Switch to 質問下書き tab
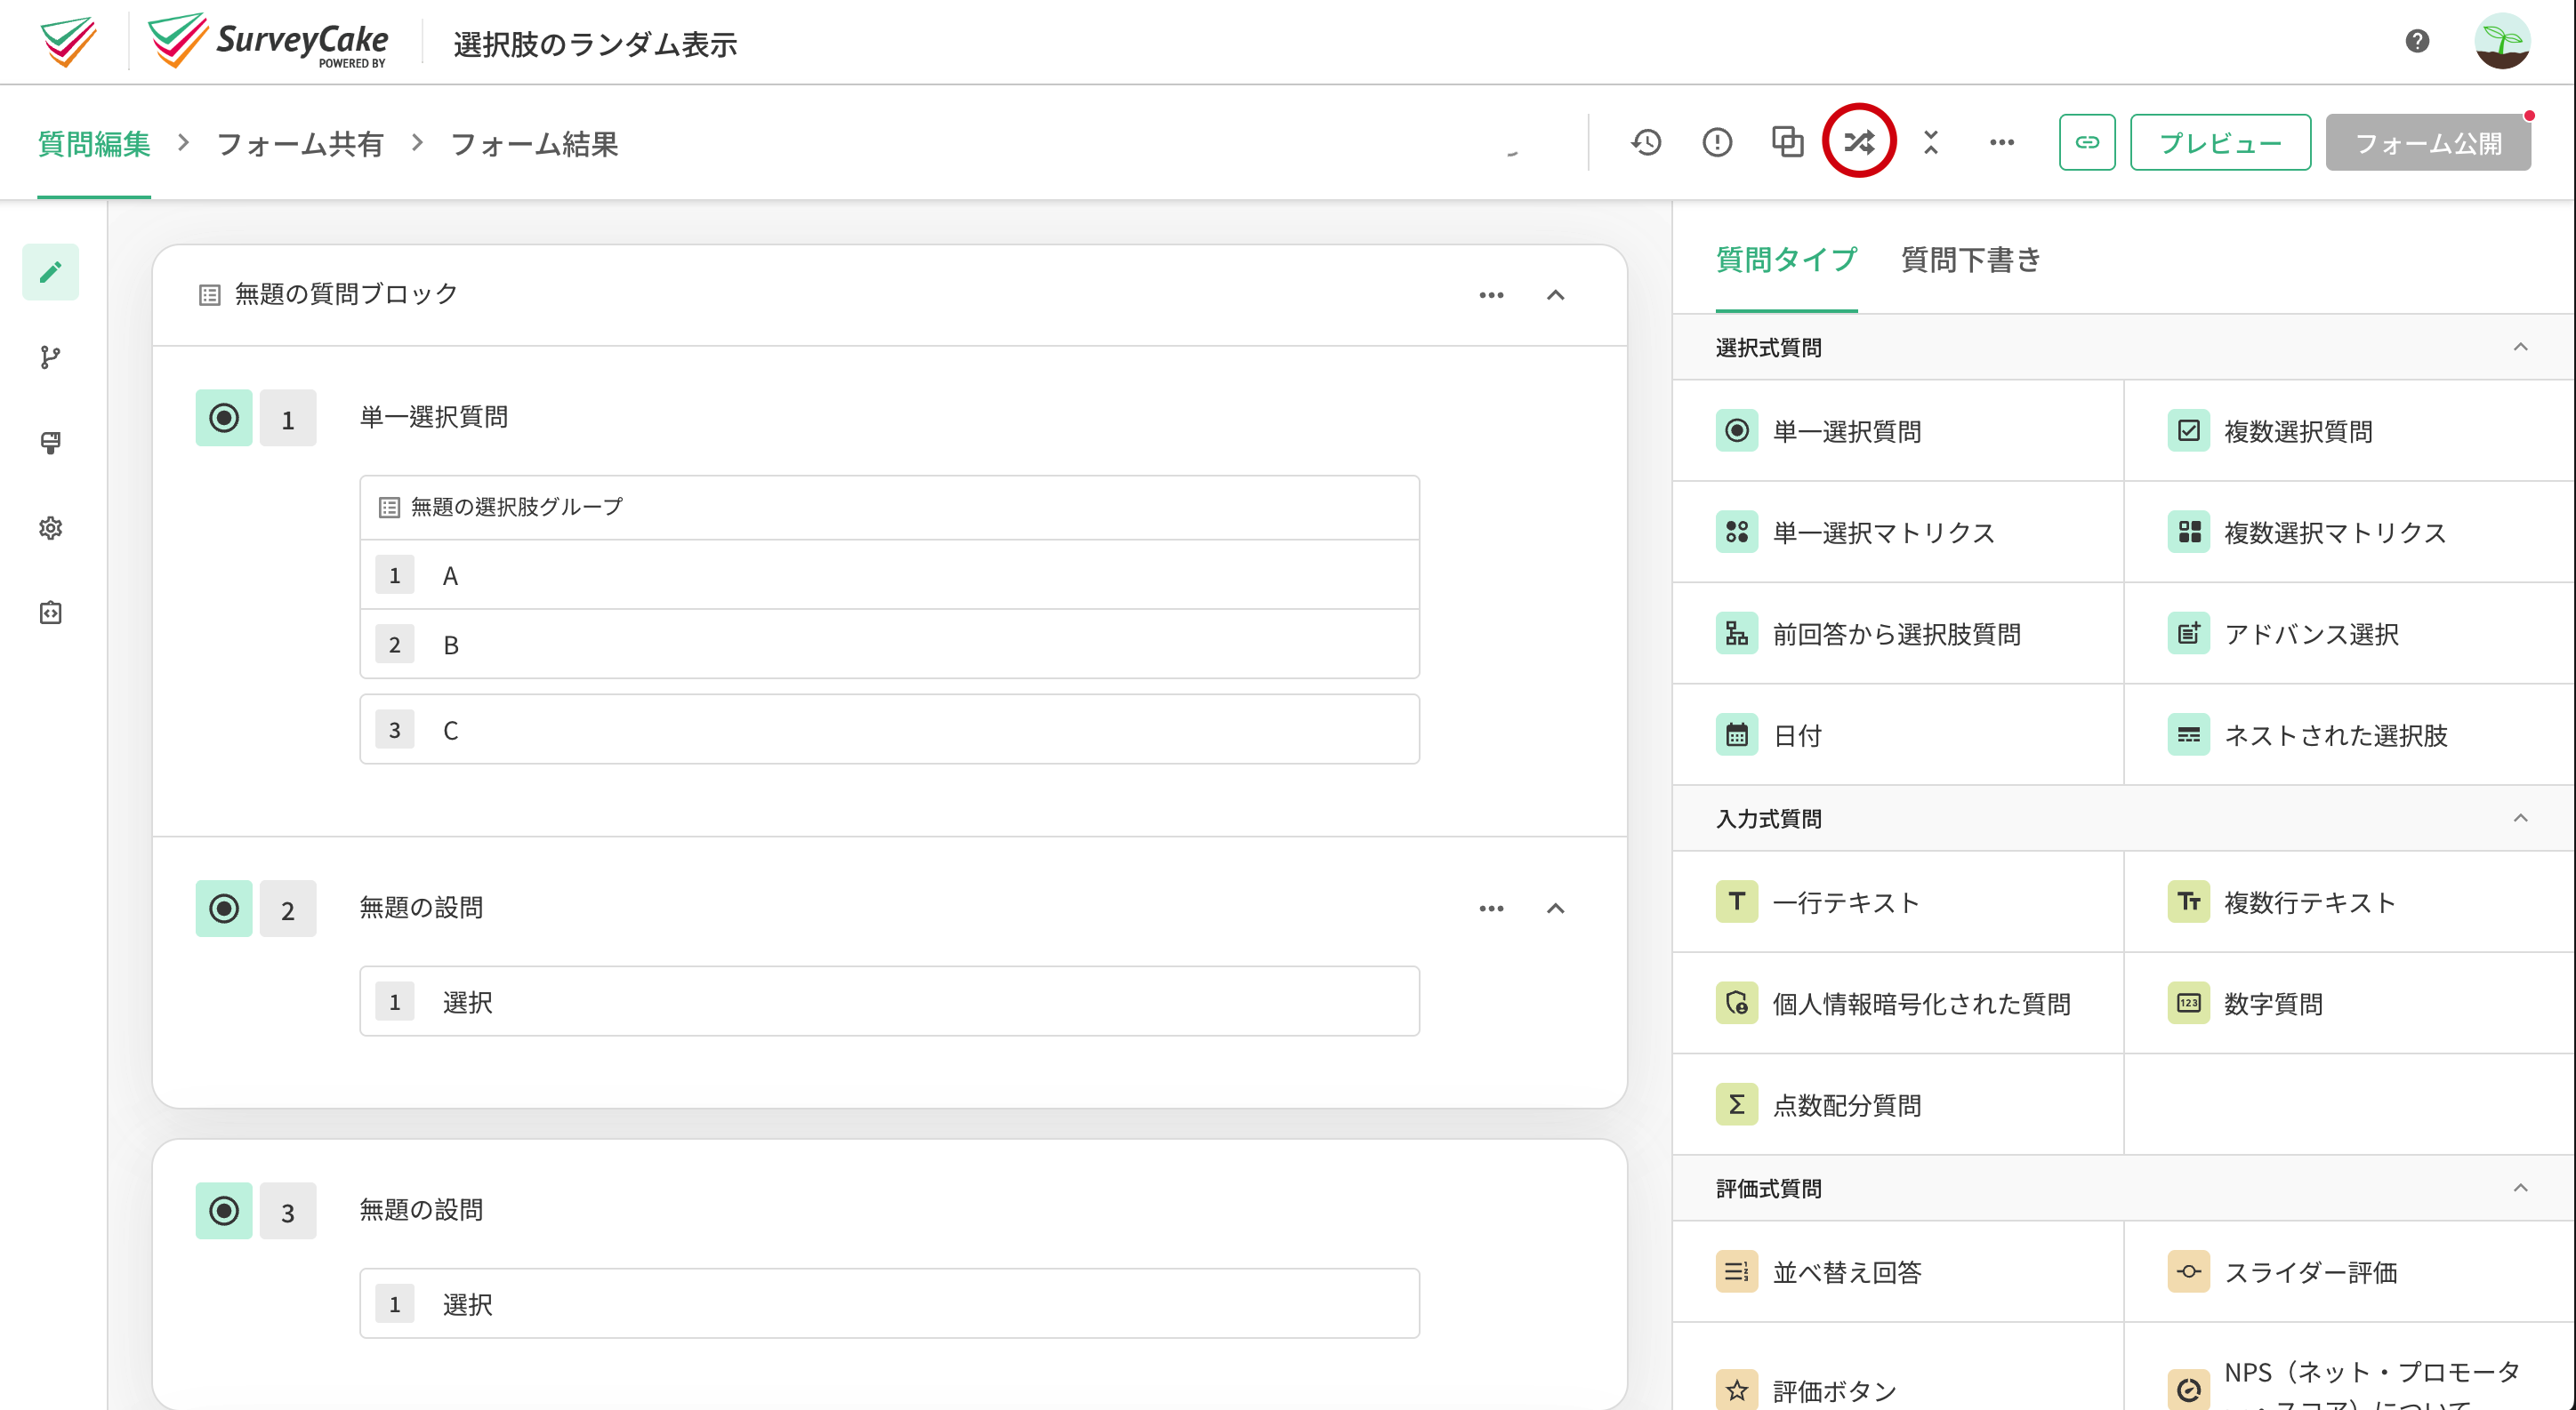2576x1410 pixels. [1970, 260]
